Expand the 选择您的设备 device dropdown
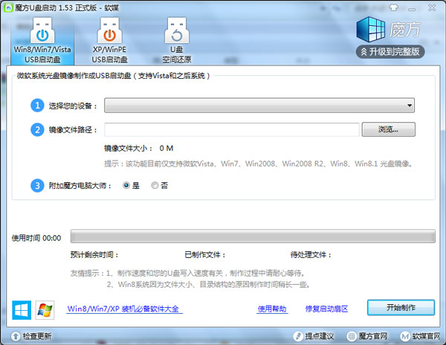The width and height of the screenshot is (446, 345). pos(259,106)
